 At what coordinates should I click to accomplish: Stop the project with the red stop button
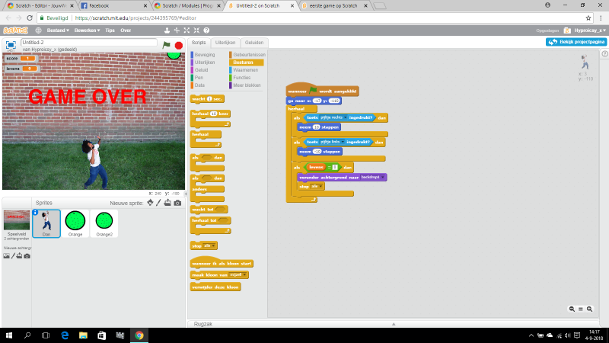(179, 46)
